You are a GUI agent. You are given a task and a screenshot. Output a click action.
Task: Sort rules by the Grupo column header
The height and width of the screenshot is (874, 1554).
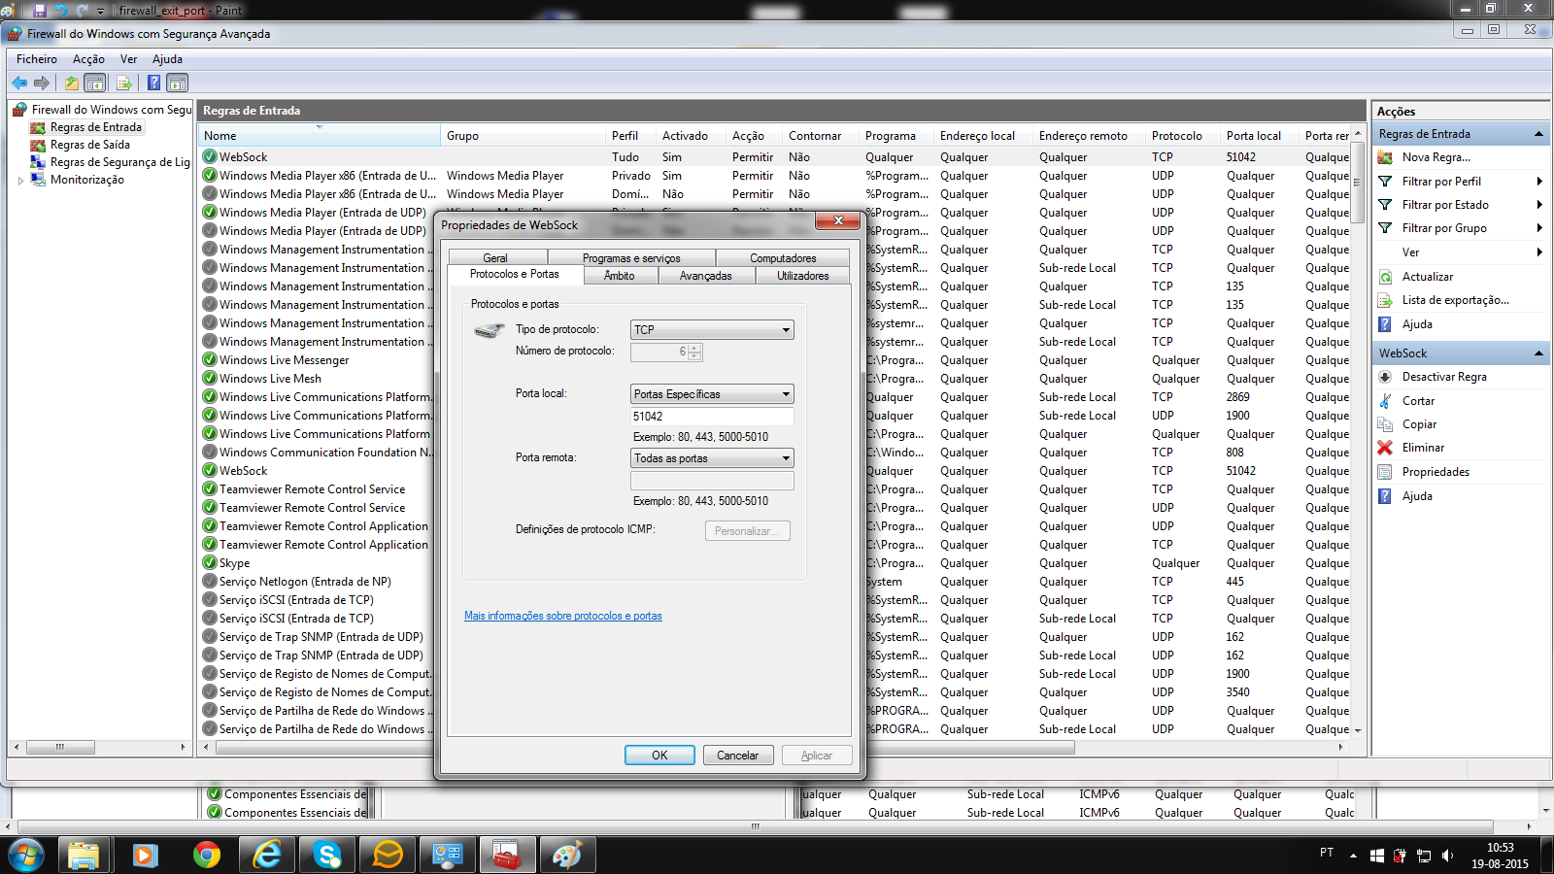[524, 136]
